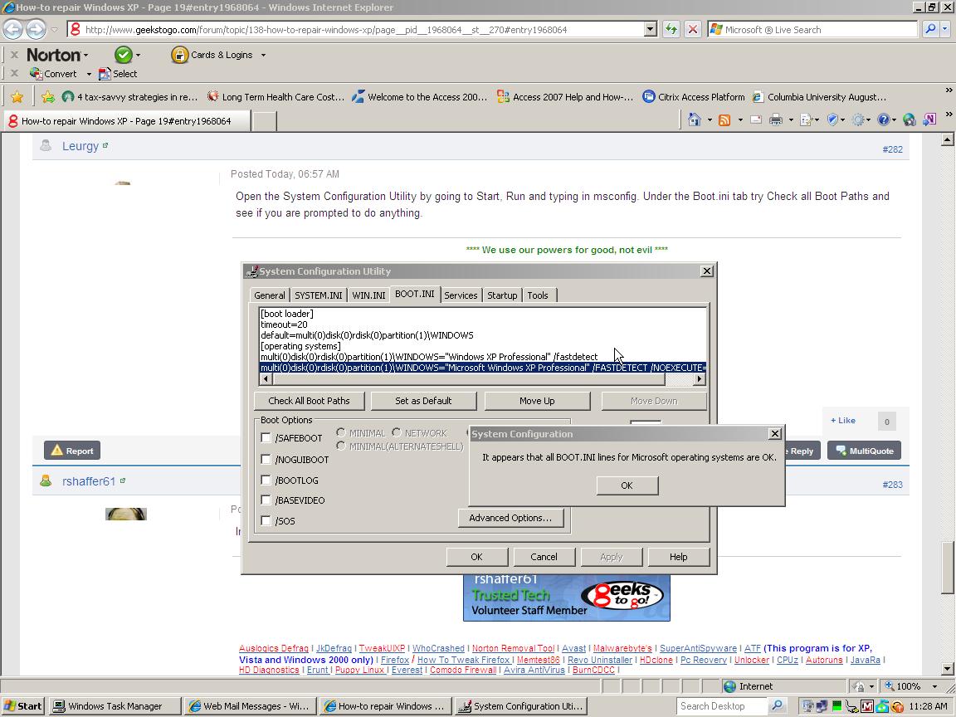Click Cancel in System Configuration Utility
This screenshot has width=956, height=717.
point(544,557)
